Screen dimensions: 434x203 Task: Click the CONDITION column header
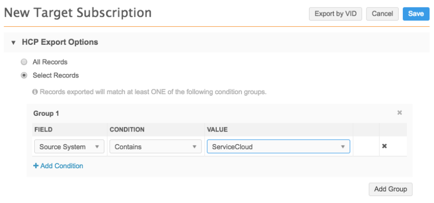click(127, 129)
